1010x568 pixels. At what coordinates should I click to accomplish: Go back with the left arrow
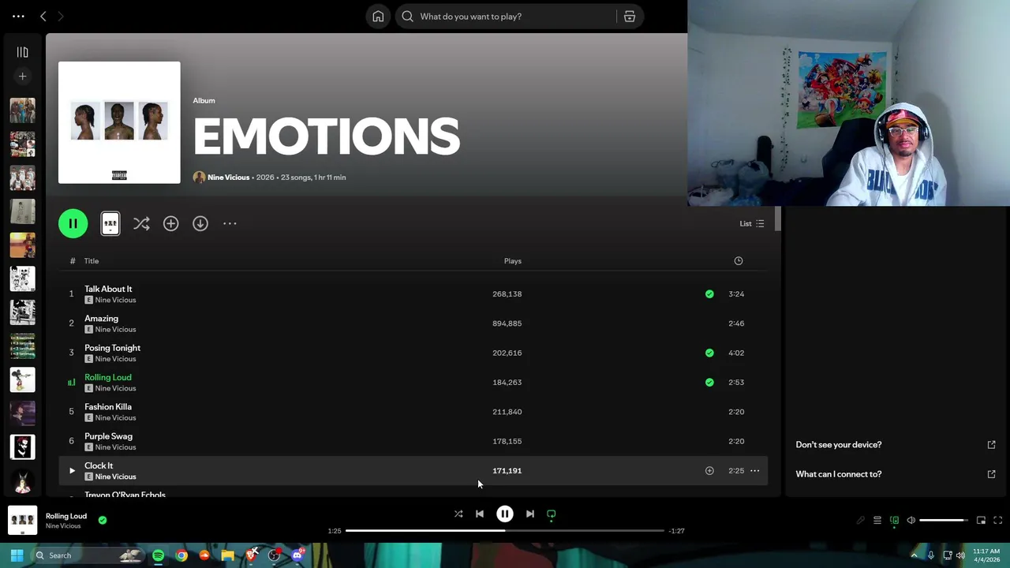[x=43, y=16]
